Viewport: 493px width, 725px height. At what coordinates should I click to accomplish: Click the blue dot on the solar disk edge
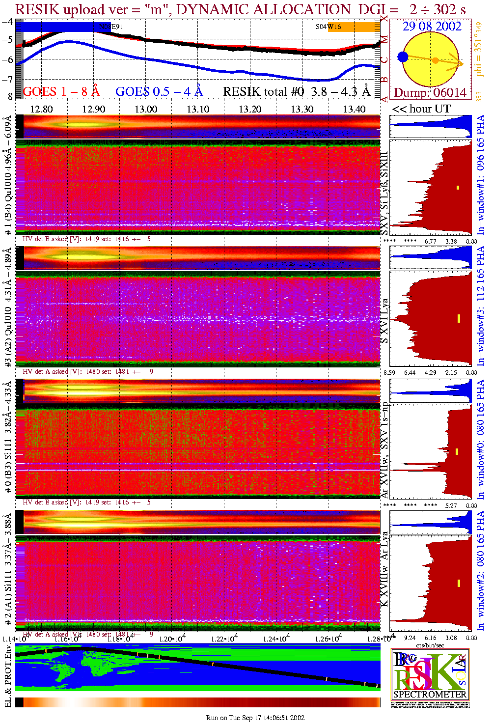(x=403, y=57)
